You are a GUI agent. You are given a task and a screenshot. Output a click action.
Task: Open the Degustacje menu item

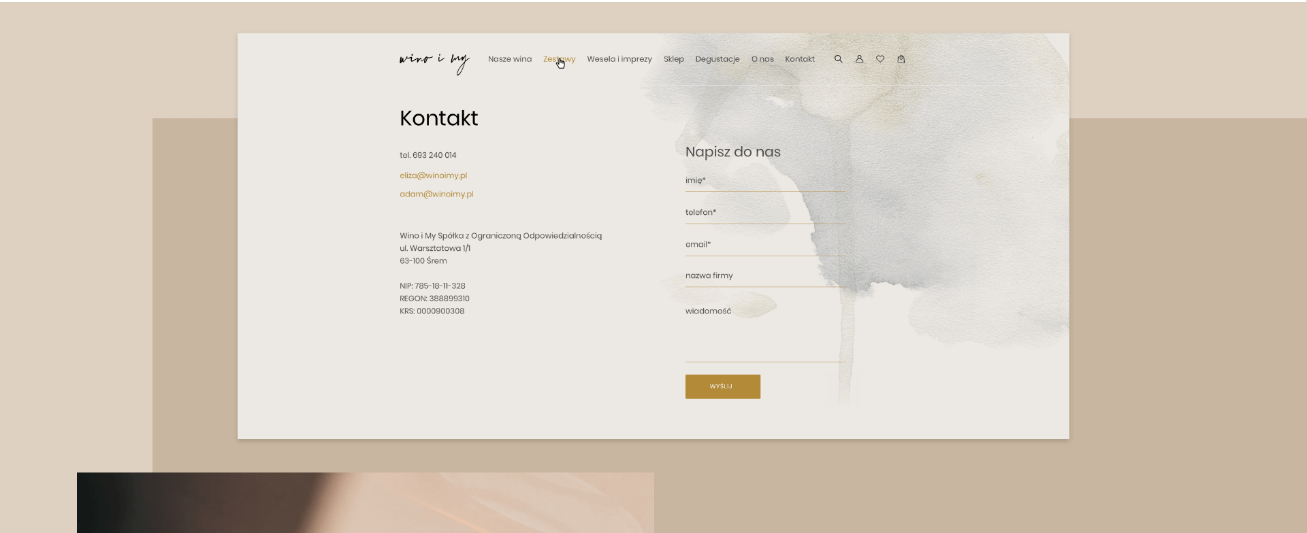coord(717,59)
